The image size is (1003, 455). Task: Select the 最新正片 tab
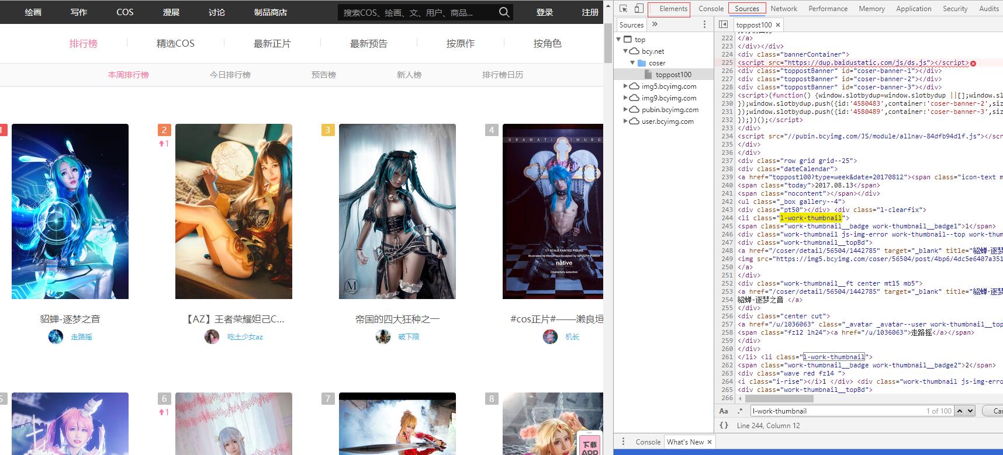click(272, 43)
